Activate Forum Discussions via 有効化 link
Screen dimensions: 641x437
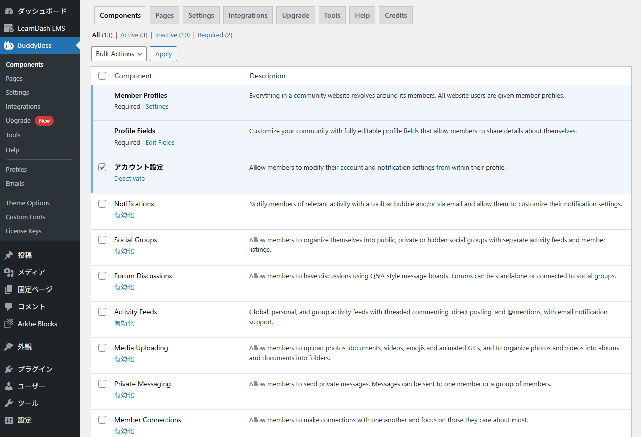pos(124,287)
